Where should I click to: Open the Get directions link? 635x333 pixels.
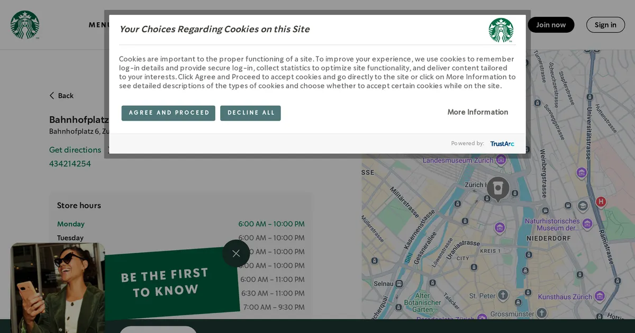[75, 150]
